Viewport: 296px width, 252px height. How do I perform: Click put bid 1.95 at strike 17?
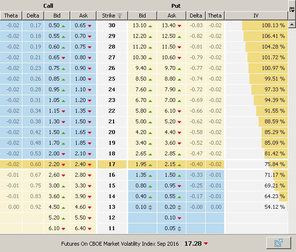coord(142,164)
